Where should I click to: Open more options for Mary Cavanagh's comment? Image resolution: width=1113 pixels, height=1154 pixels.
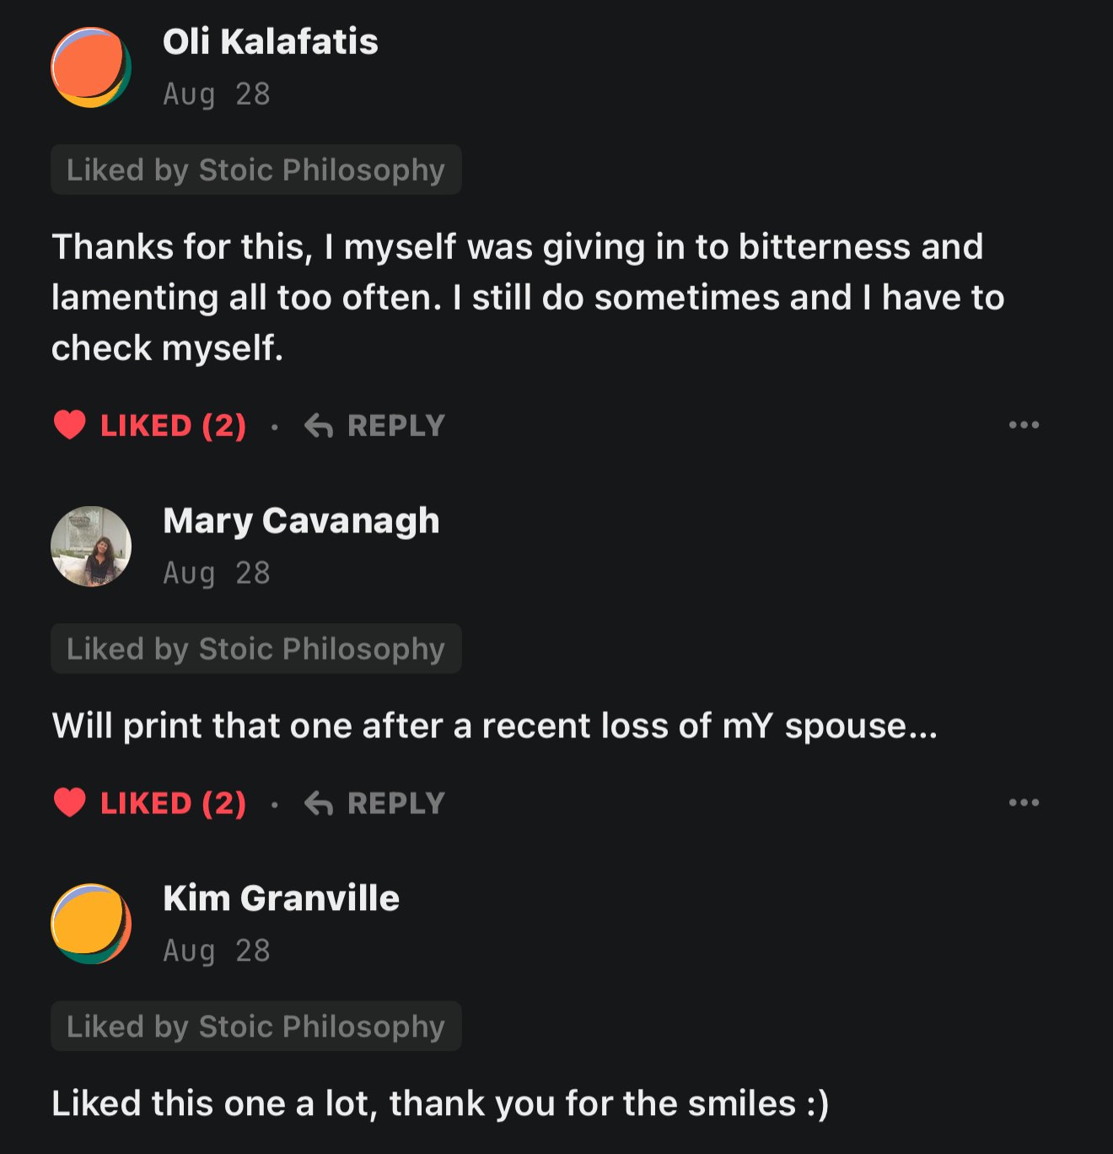pos(1024,802)
